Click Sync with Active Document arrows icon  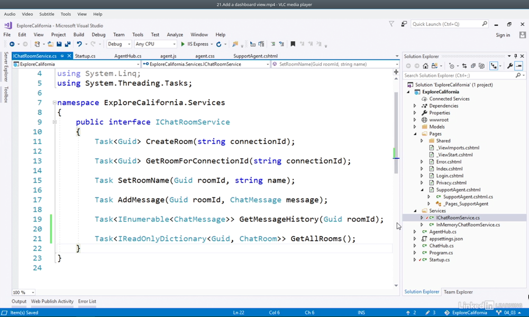pyautogui.click(x=464, y=66)
